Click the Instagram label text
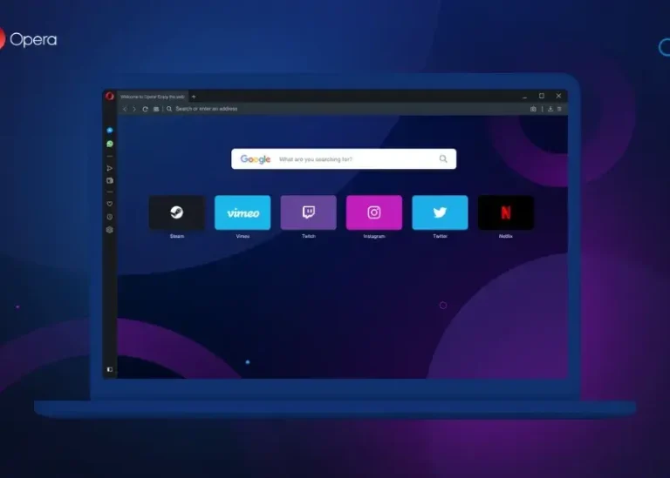Screen dimensions: 670x478 [x=374, y=236]
